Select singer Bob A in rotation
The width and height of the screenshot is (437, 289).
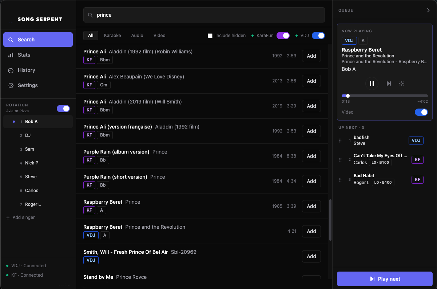point(38,122)
